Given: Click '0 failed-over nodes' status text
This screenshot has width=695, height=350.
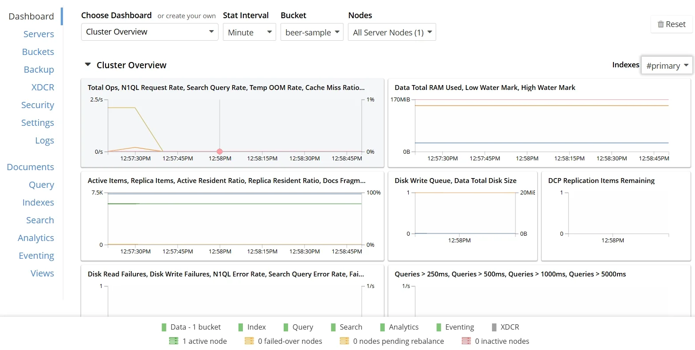Looking at the screenshot, I should tap(290, 341).
